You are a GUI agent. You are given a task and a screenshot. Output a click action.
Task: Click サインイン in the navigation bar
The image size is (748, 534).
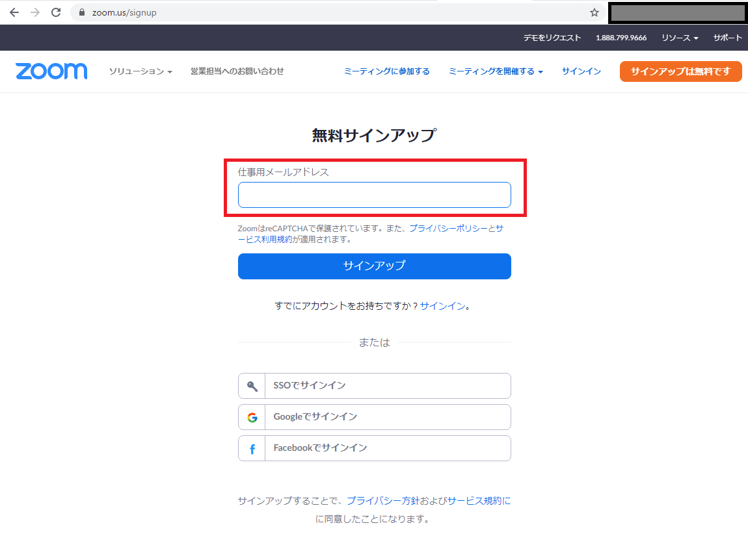[x=581, y=71]
